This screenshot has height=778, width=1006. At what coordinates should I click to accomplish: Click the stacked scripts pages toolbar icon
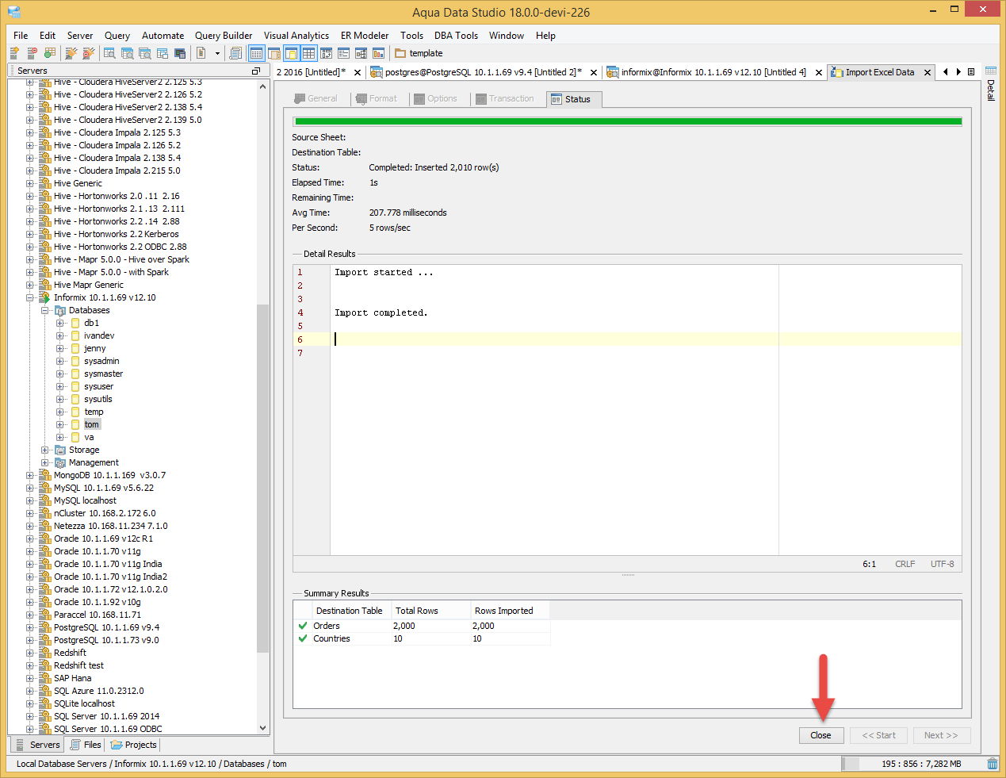235,53
